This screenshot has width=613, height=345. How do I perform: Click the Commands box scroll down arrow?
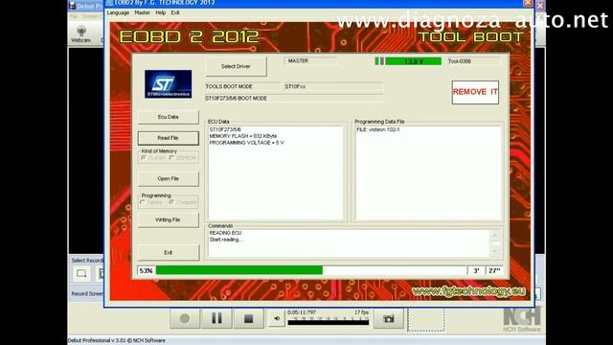[495, 250]
